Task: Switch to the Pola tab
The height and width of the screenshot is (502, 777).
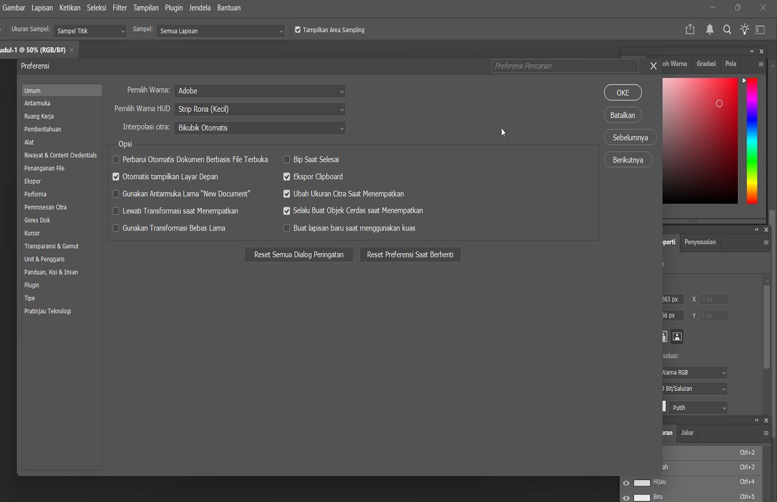Action: pos(731,64)
